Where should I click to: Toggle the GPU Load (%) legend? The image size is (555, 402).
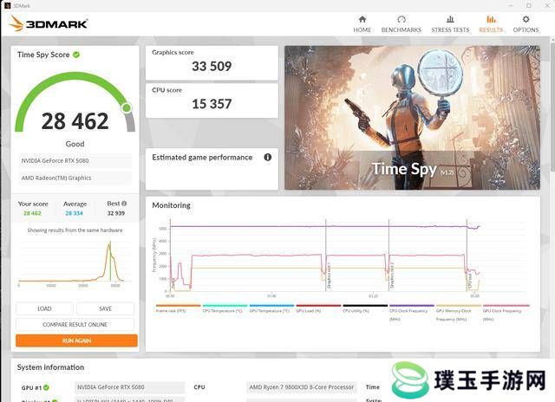pyautogui.click(x=318, y=308)
